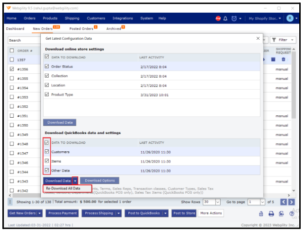Select checkbox for order #1355
The height and width of the screenshot is (233, 304).
[12, 78]
